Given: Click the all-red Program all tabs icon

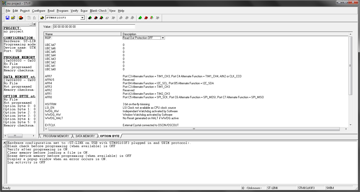Looking at the screenshot, I should pyautogui.click(x=146, y=18).
